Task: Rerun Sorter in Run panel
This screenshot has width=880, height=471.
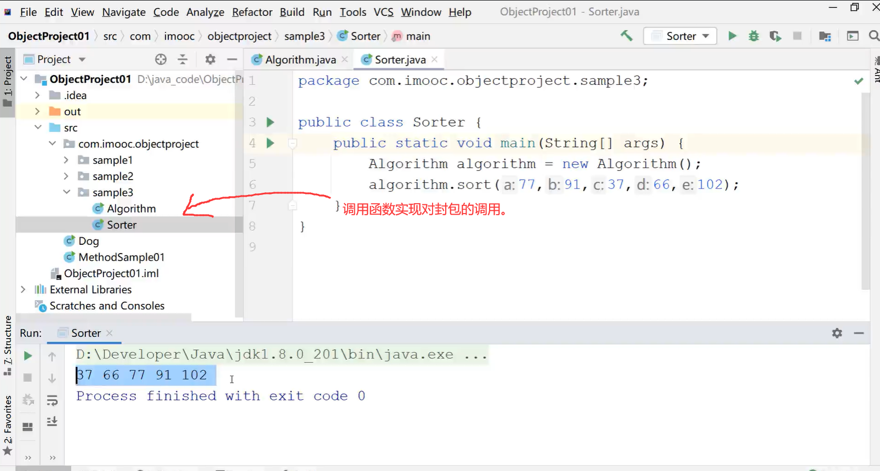Action: click(28, 357)
